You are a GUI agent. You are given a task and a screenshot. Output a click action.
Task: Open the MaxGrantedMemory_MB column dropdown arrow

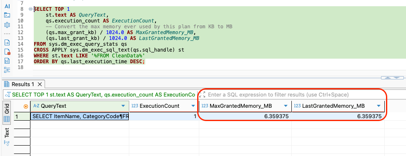(x=286, y=106)
